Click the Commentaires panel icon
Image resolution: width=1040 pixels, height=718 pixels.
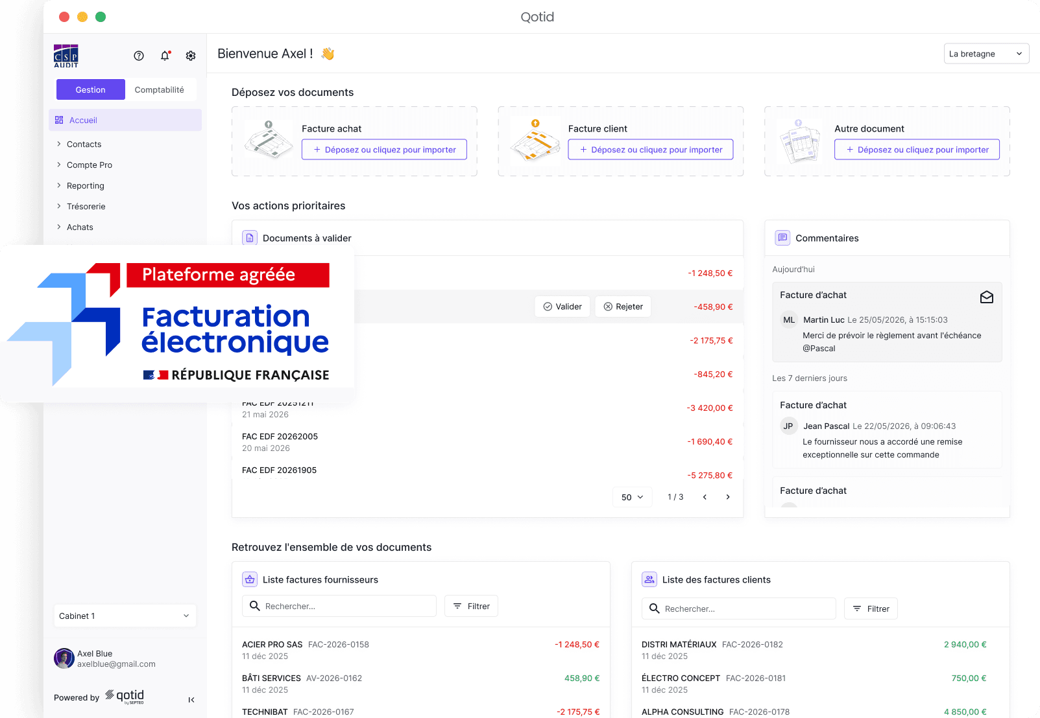(782, 238)
